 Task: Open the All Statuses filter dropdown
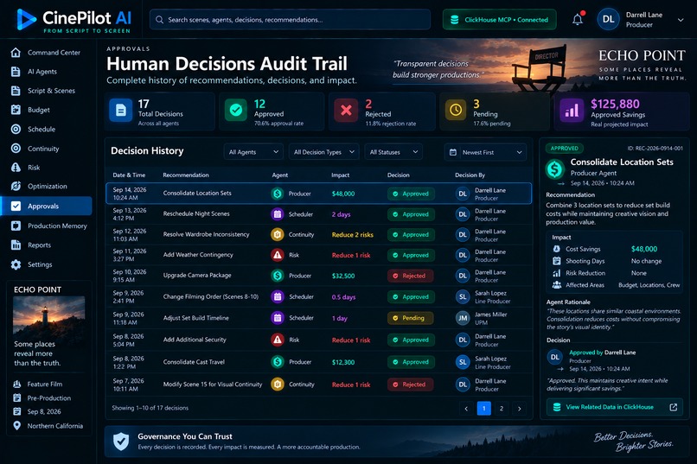393,152
